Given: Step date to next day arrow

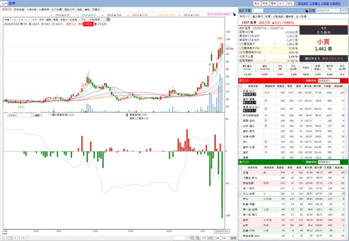Looking at the screenshot, I should [x=339, y=11].
